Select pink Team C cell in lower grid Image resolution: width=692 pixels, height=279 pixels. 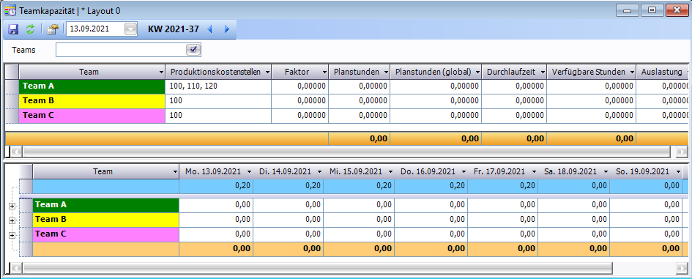click(x=106, y=234)
